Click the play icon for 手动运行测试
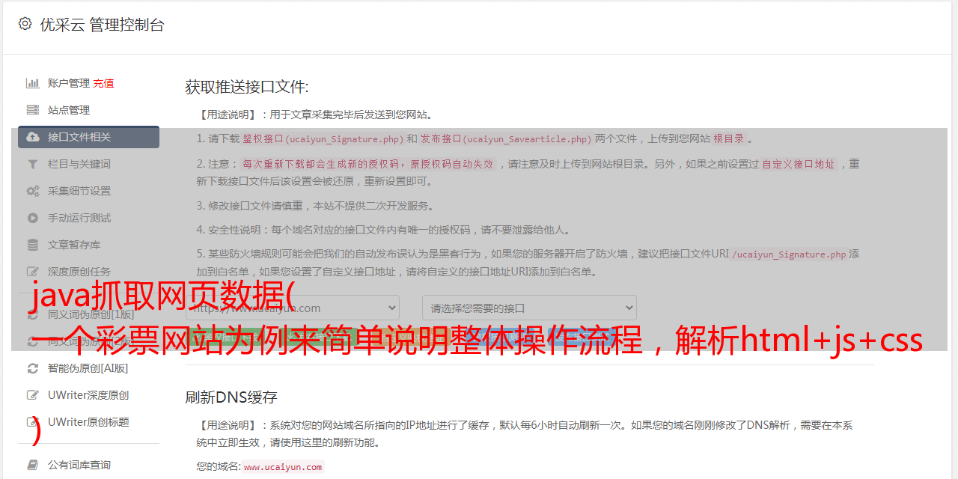The image size is (958, 479). pyautogui.click(x=33, y=218)
